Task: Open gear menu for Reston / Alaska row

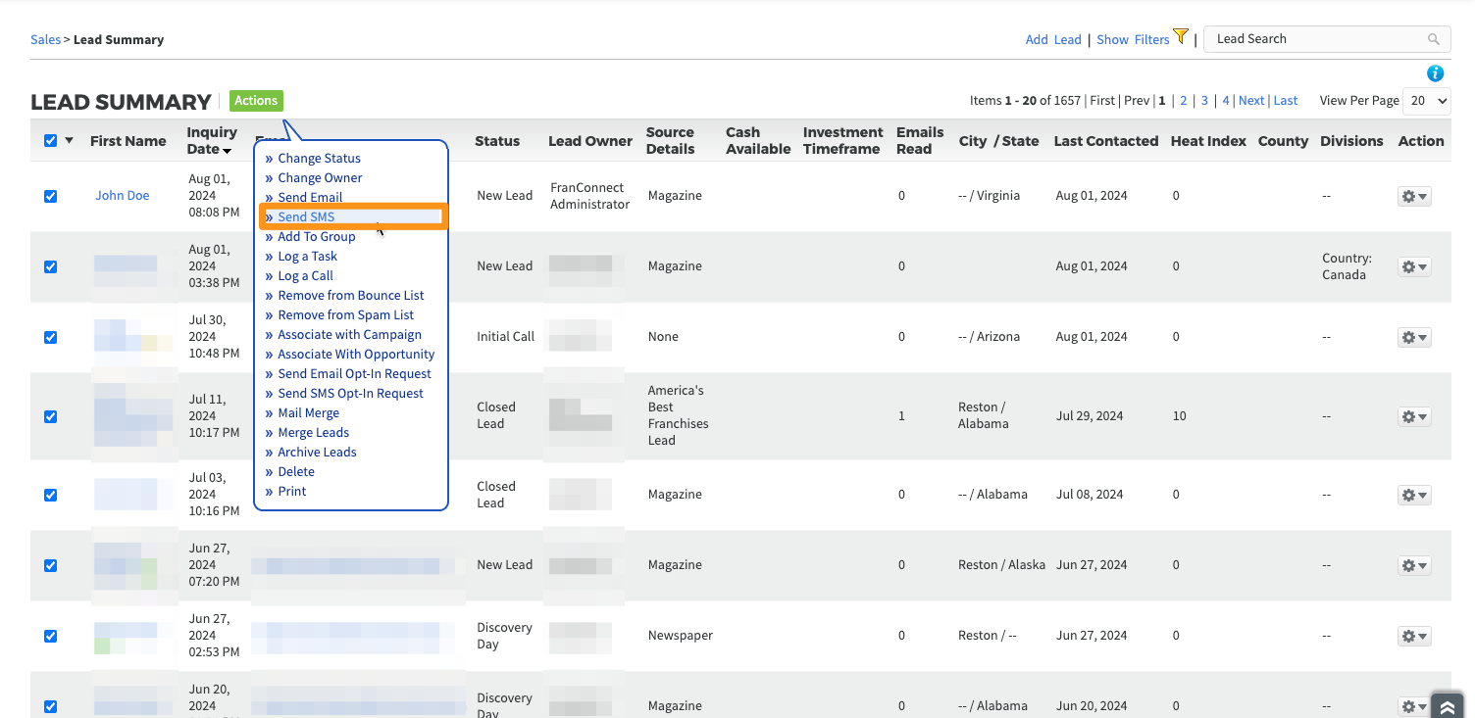Action: click(x=1414, y=565)
